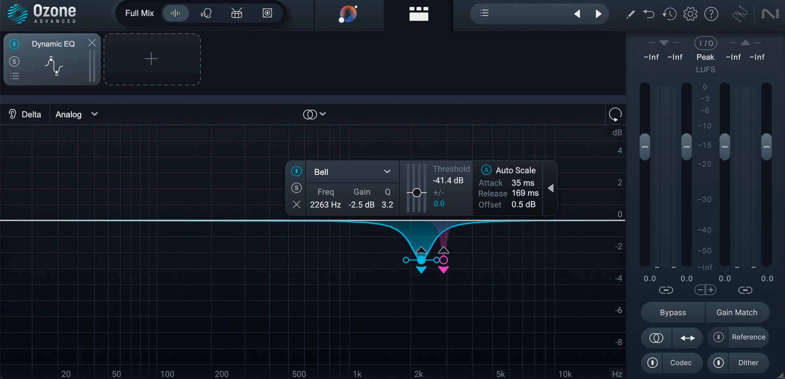Select the magenta EQ band node
Viewport: 785px width, 379px height.
pyautogui.click(x=443, y=260)
